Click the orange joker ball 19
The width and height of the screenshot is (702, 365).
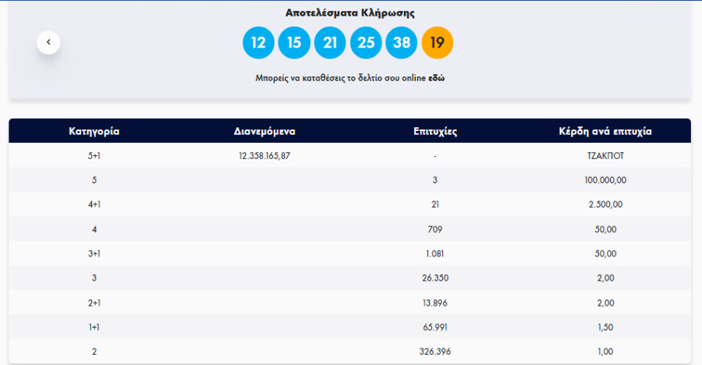(x=437, y=42)
